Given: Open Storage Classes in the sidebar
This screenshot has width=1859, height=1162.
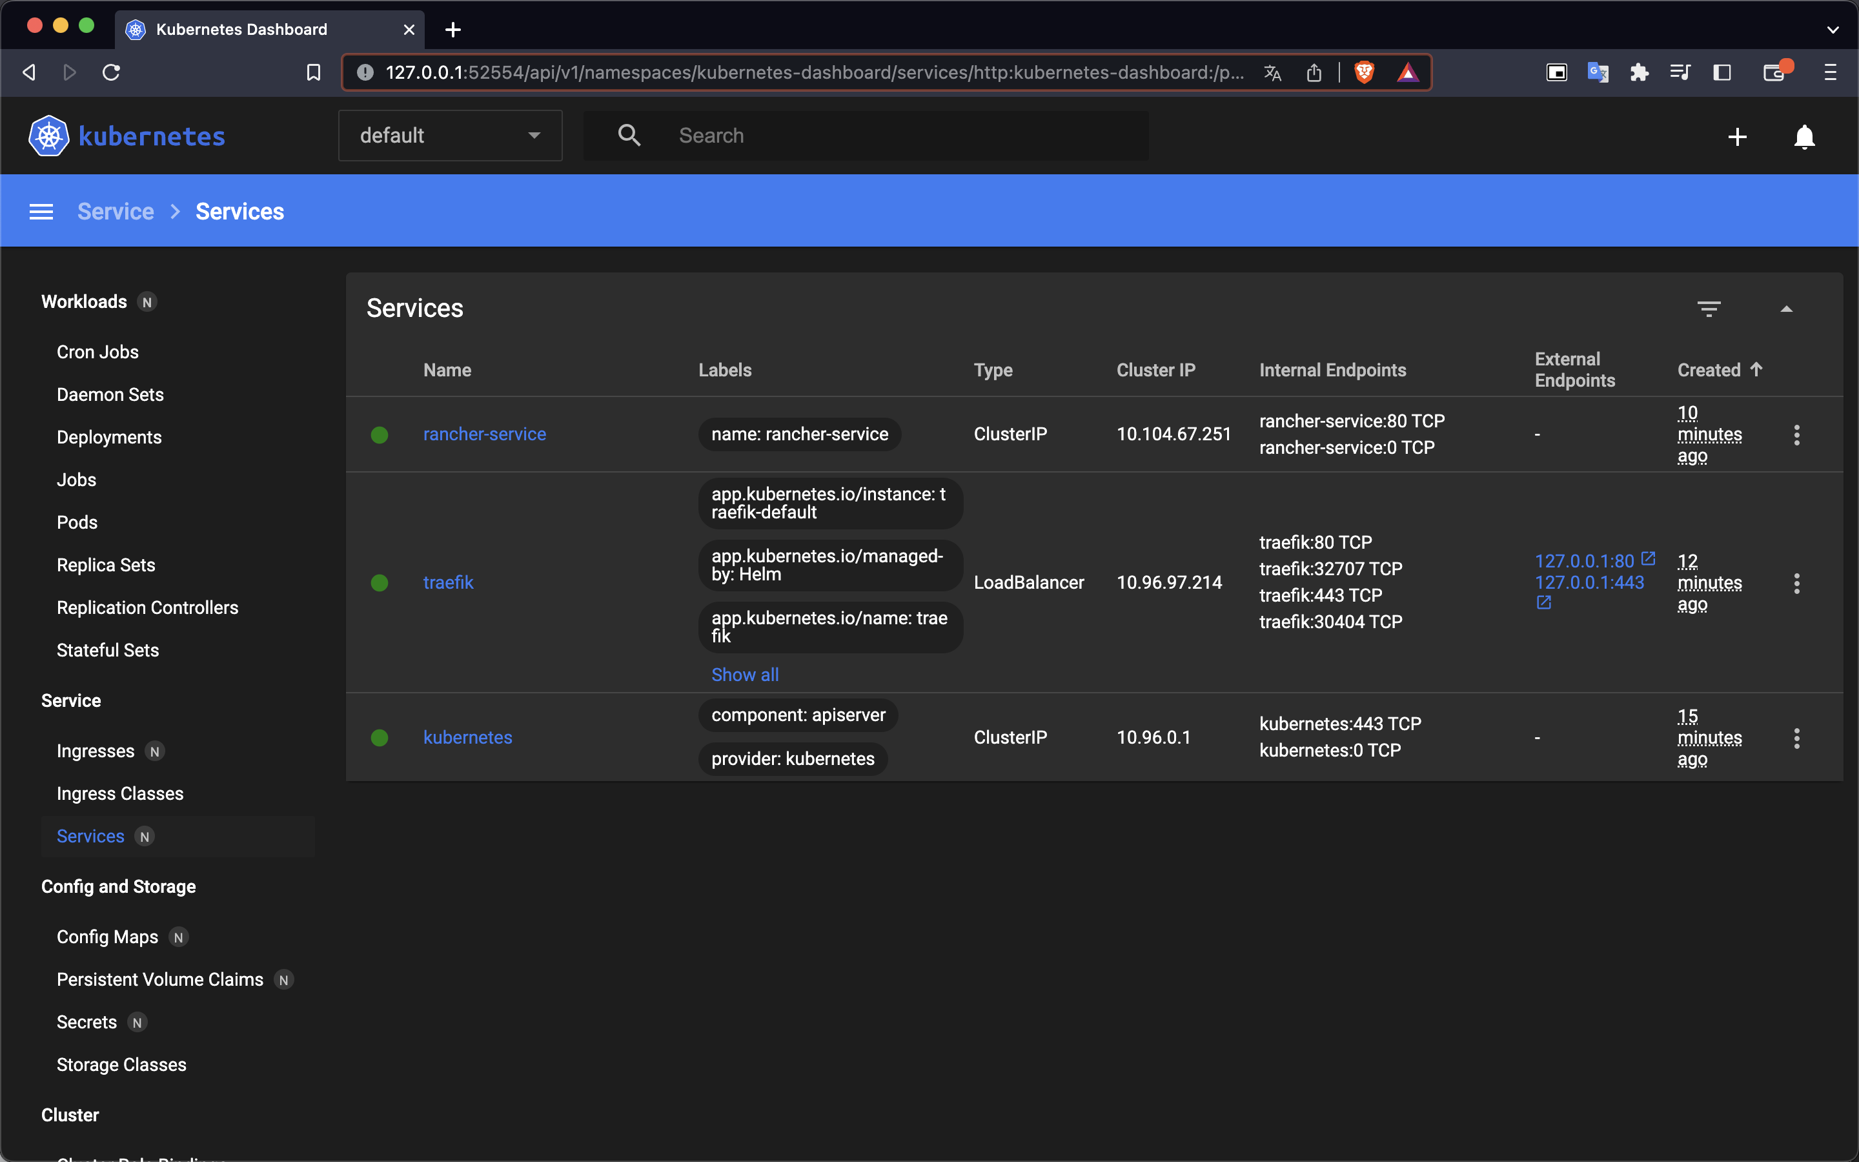Looking at the screenshot, I should pyautogui.click(x=121, y=1065).
